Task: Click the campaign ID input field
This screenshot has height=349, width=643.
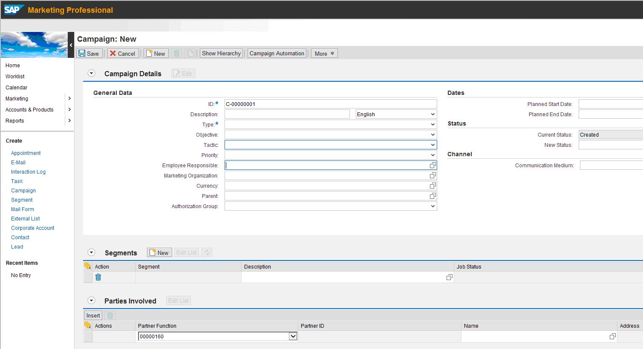Action: [331, 104]
